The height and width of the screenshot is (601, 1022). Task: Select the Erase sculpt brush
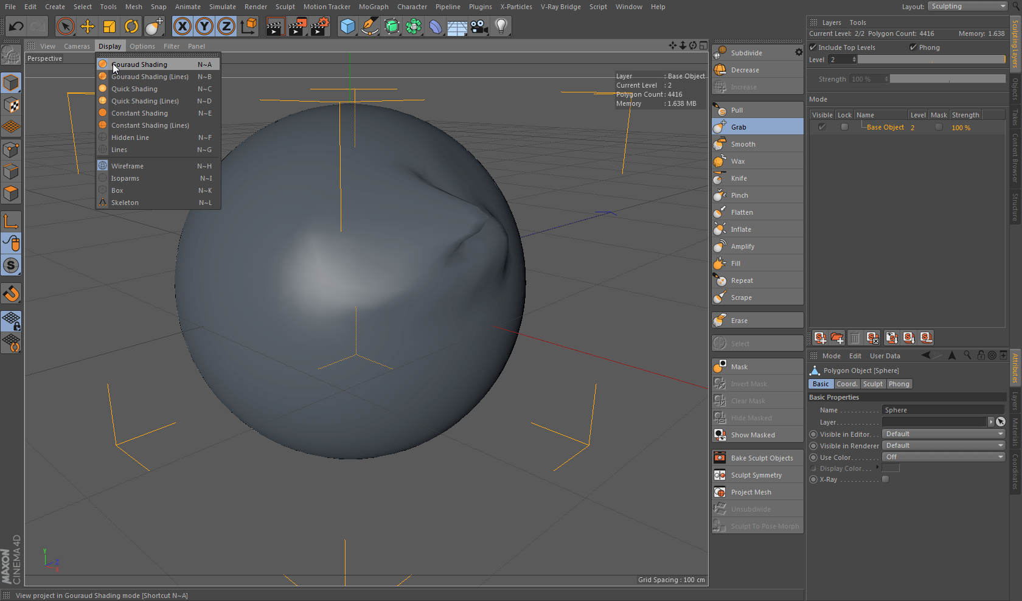(757, 321)
